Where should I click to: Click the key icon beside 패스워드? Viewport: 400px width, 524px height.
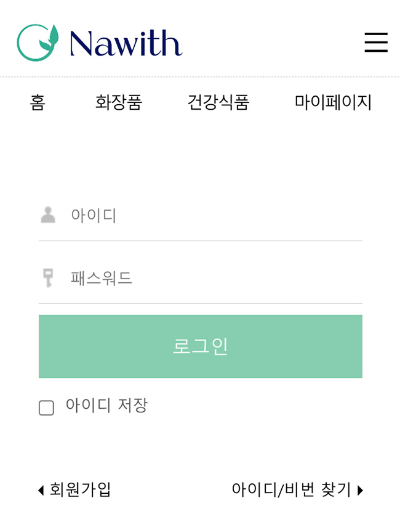[48, 277]
